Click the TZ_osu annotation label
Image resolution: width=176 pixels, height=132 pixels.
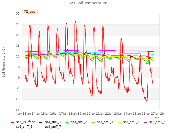click(30, 12)
